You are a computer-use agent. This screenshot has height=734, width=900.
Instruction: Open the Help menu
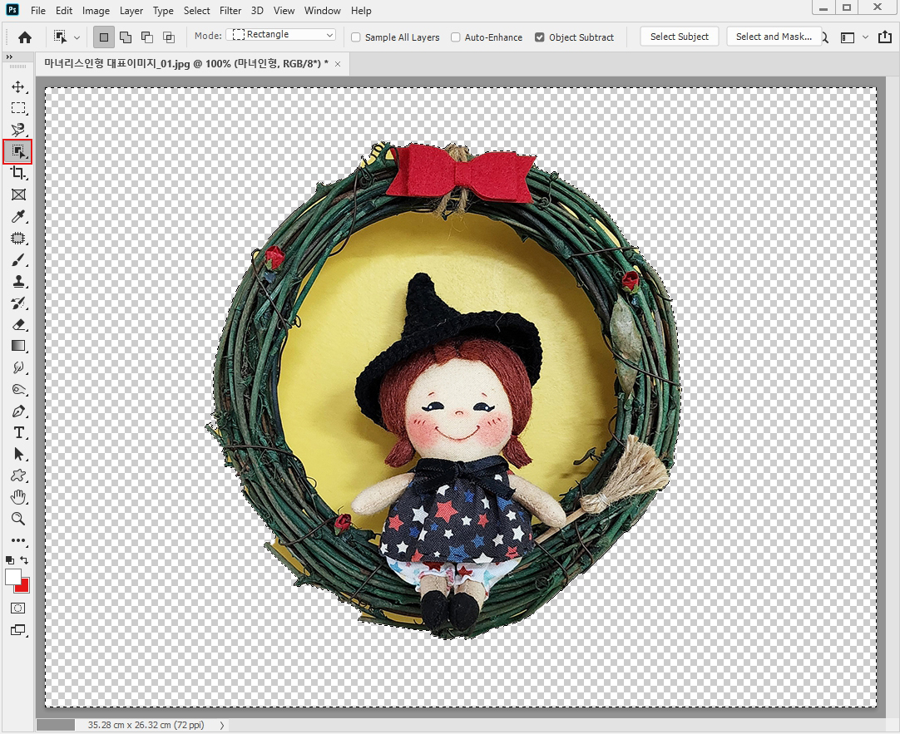(x=361, y=10)
